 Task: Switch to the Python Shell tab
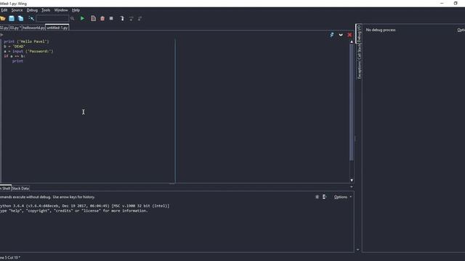coord(5,188)
